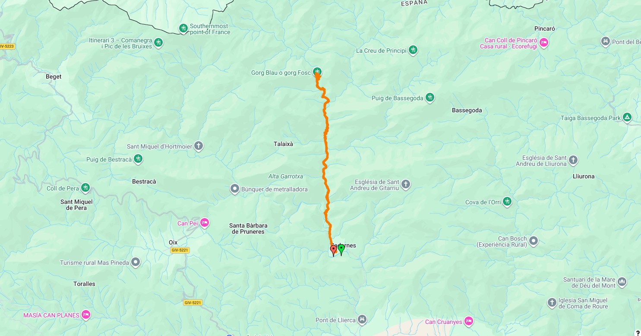
Task: Click the Taiga Bassegoda Park campground icon
Action: [x=627, y=117]
